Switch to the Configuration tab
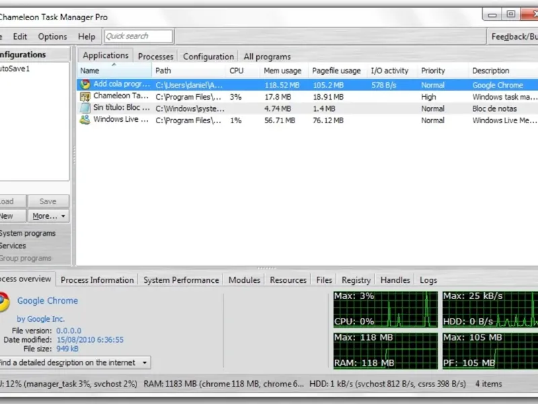This screenshot has height=404, width=538. [x=208, y=57]
